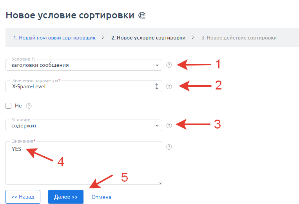Open help icon for Значения text area

tap(169, 147)
